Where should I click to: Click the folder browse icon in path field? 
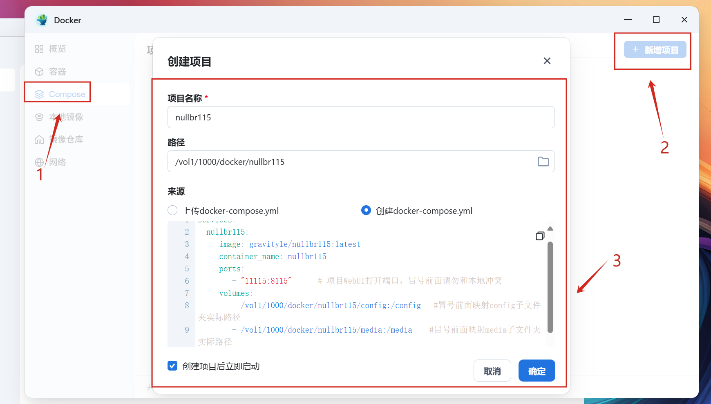point(543,162)
